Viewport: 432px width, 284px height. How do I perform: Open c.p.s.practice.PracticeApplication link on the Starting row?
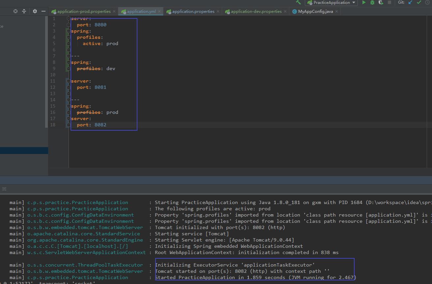tap(77, 202)
